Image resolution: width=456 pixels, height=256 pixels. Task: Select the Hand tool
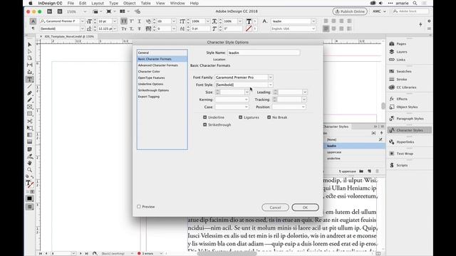tap(30, 163)
